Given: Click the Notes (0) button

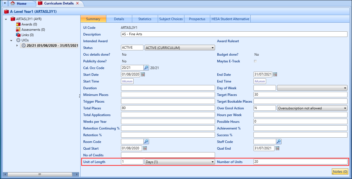Looking at the screenshot, I should click(x=340, y=171).
